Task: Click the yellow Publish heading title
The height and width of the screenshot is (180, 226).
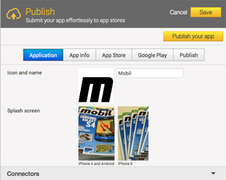Action: pos(40,12)
